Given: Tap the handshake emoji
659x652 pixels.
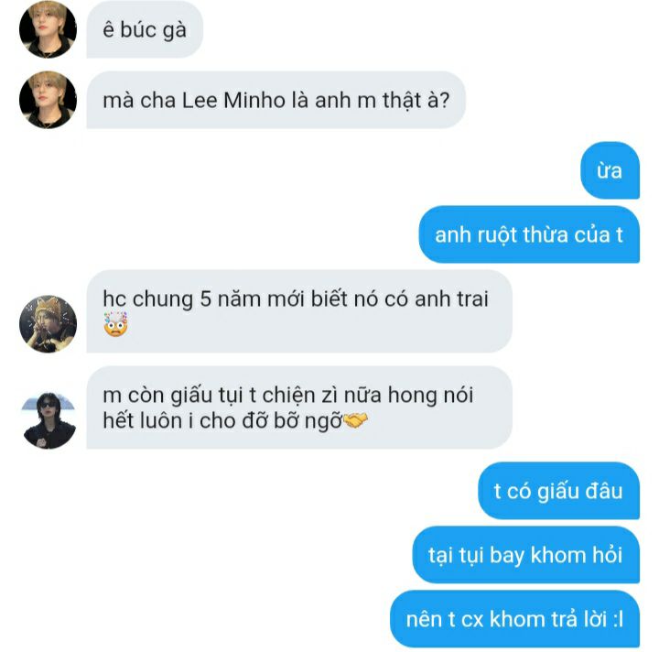Looking at the screenshot, I should point(355,420).
